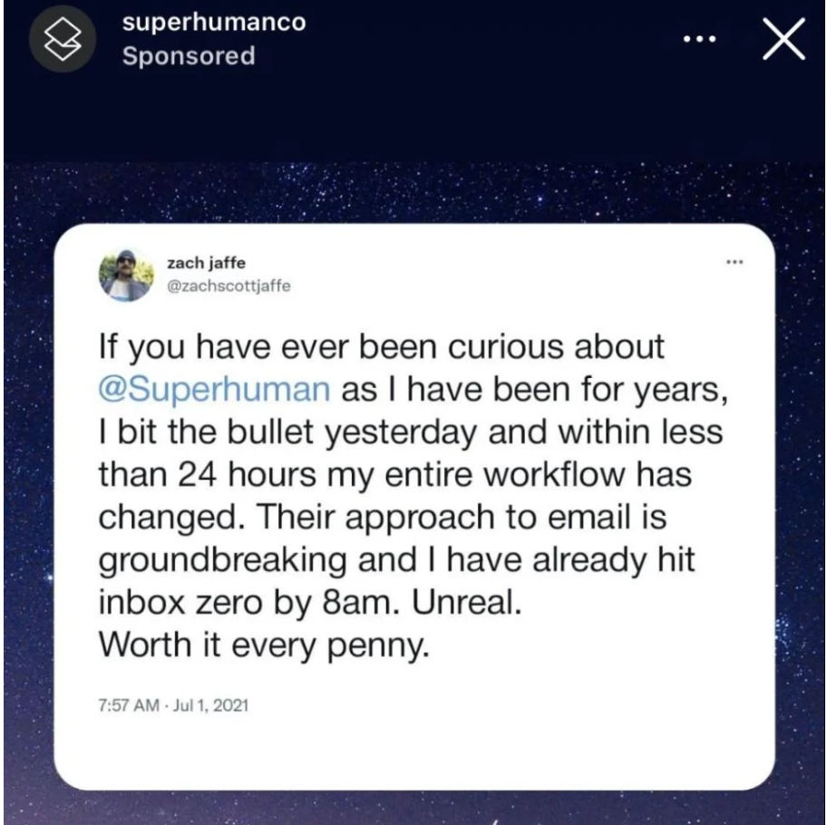Image resolution: width=827 pixels, height=825 pixels.
Task: Tap zach jaffe's profile photo
Action: (x=126, y=275)
